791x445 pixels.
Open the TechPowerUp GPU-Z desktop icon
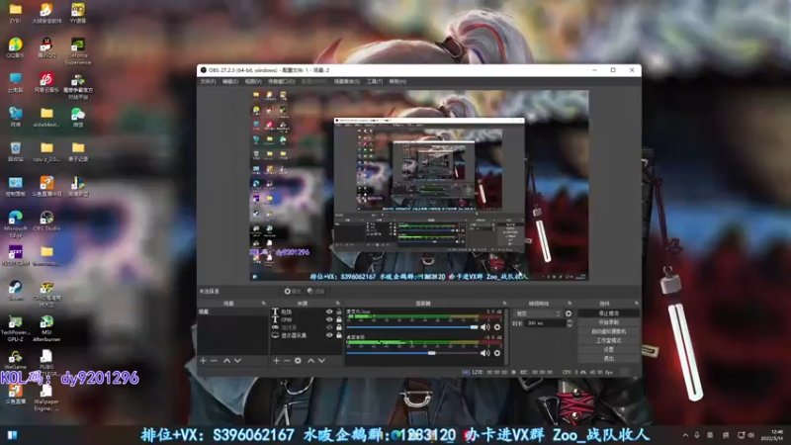15,328
